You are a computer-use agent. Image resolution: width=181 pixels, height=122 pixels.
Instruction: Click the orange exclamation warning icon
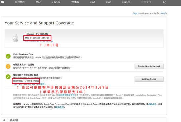8,66
